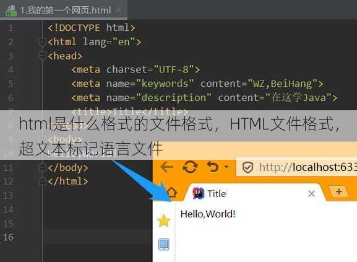The height and width of the screenshot is (262, 357).
Task: Open a new browser tab with plus button
Action: coord(338,191)
